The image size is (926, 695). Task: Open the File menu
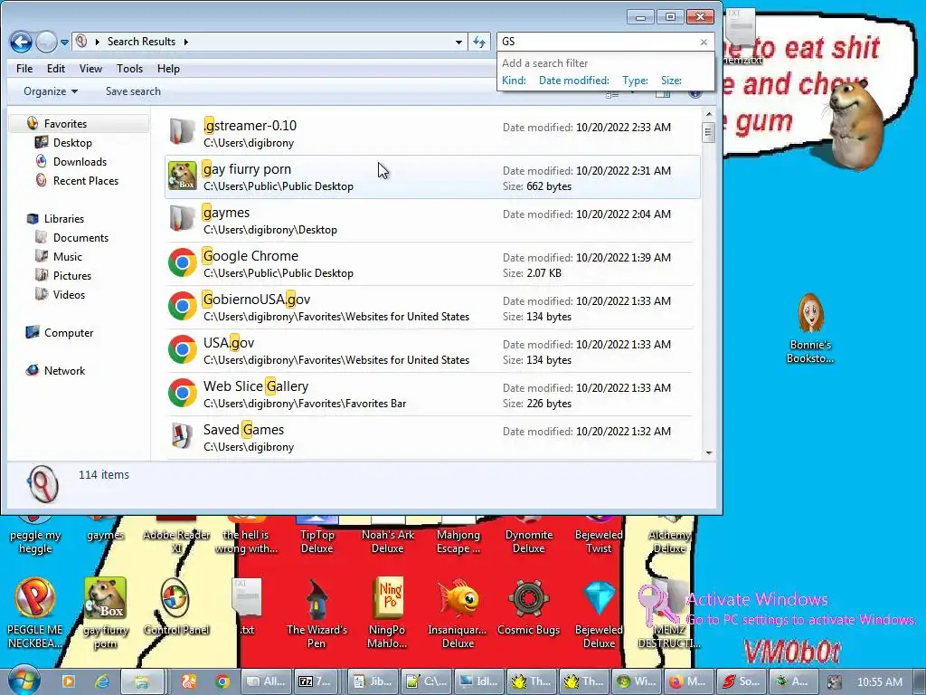click(x=24, y=69)
